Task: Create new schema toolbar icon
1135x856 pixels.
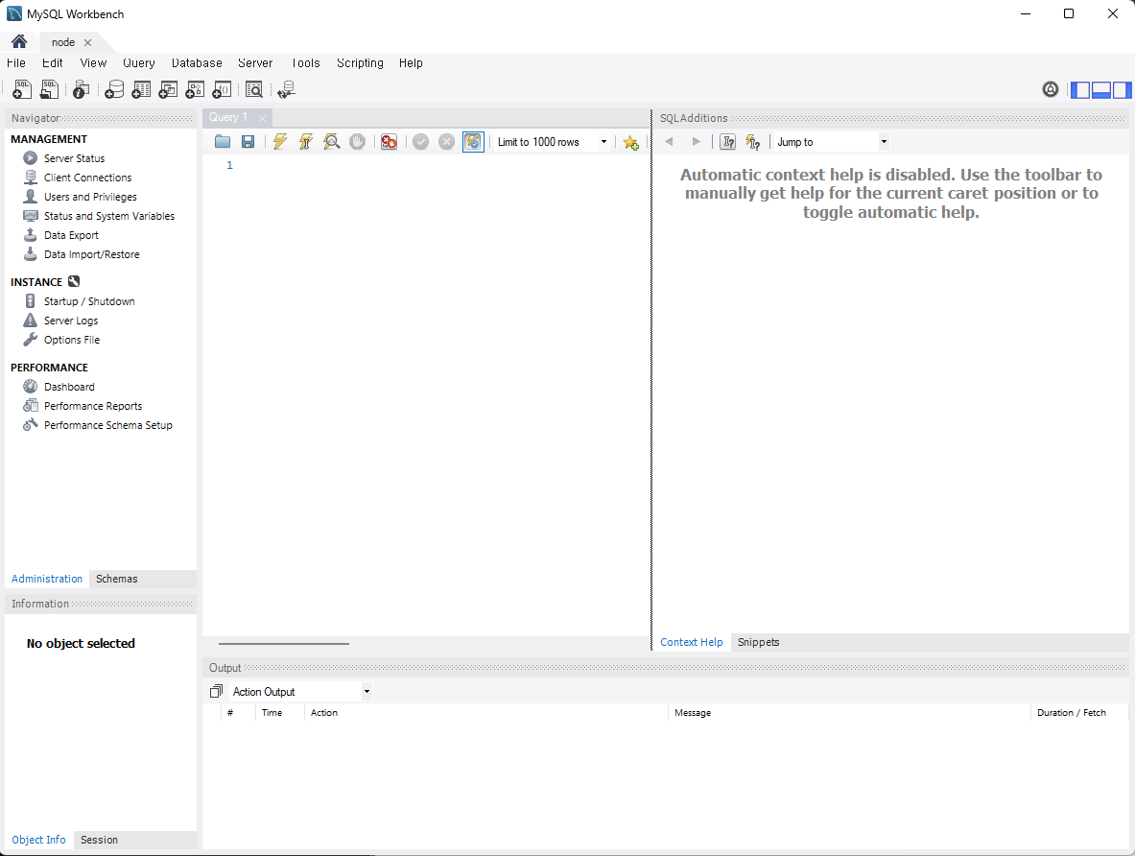Action: point(113,89)
